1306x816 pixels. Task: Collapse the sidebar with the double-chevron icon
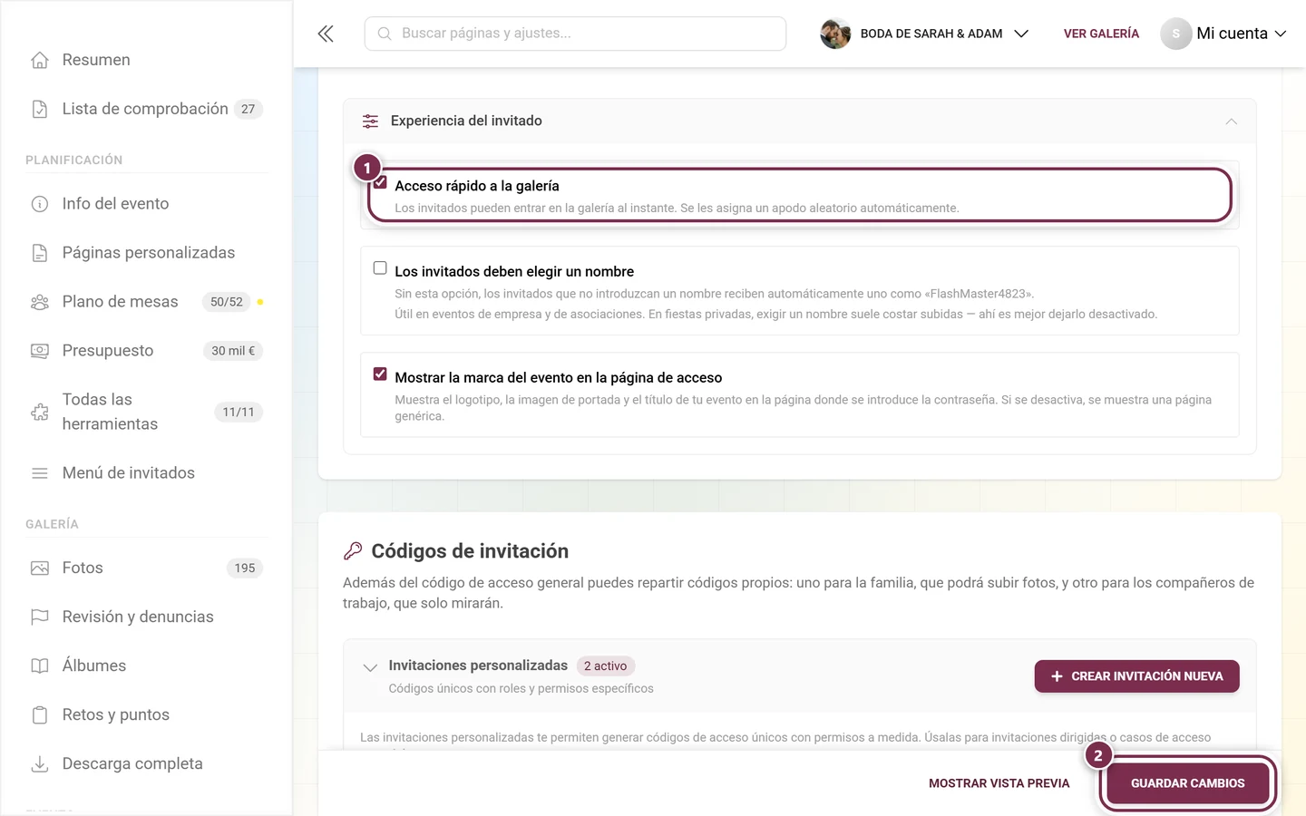tap(326, 34)
